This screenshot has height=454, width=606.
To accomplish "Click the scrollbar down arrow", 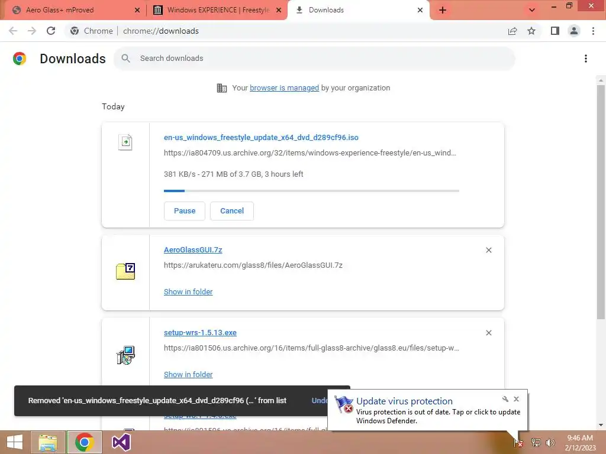I will (601, 425).
